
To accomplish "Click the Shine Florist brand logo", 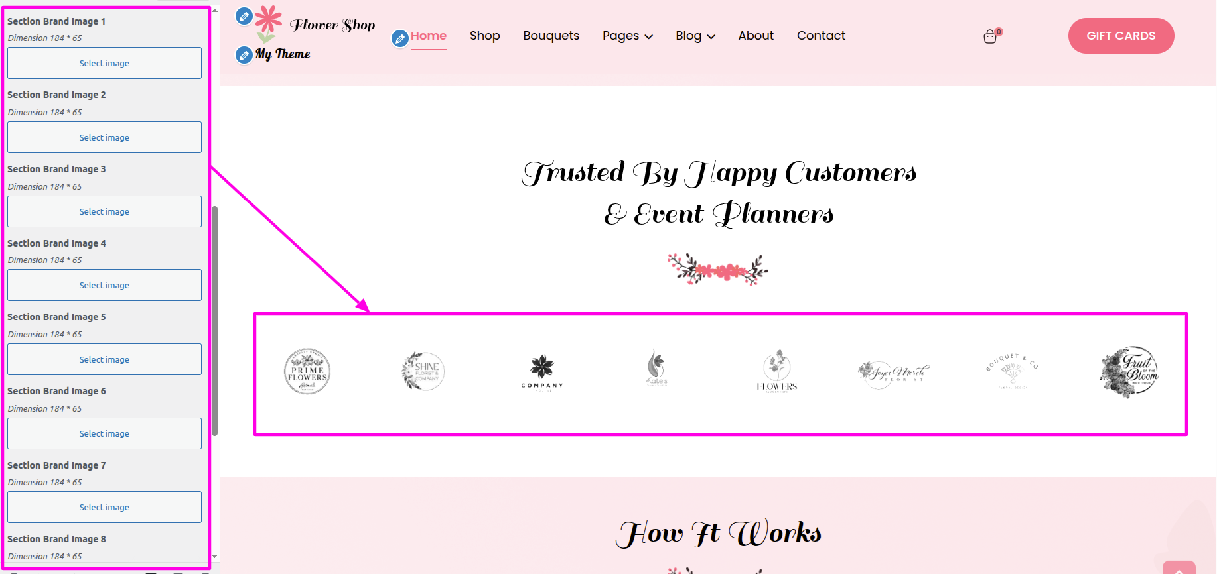I will [x=423, y=371].
